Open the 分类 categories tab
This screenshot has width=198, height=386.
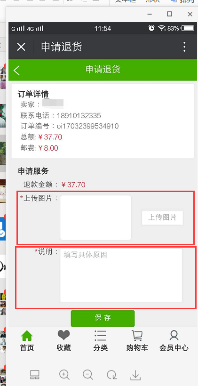[100, 341]
